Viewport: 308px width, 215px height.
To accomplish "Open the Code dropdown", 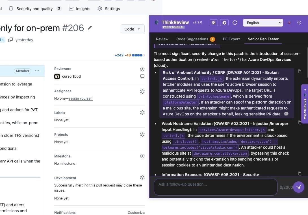I will pos(132,29).
